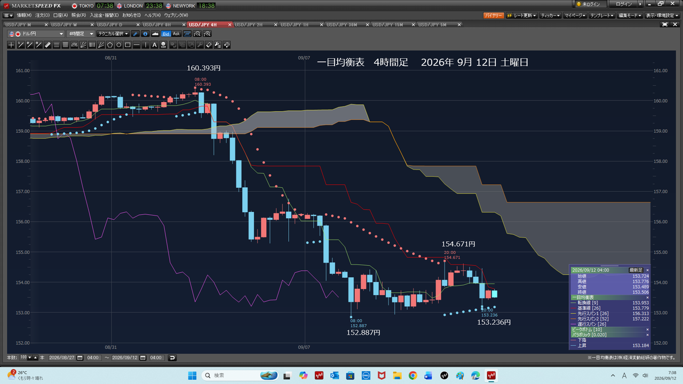Click the zoom-in magnifier icon
Viewport: 683px width, 384px height.
208,34
